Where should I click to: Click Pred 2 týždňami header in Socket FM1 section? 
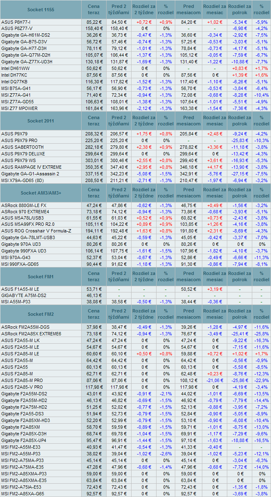point(119,276)
